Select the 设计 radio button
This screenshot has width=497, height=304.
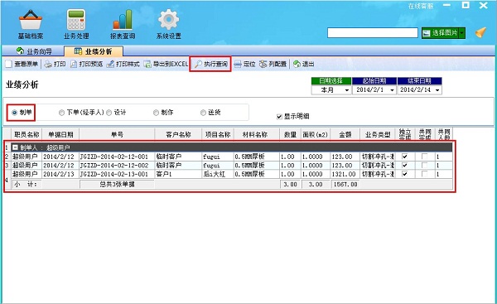click(109, 113)
